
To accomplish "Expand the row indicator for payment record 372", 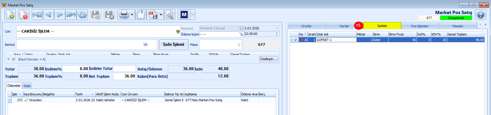I will click(9, 100).
